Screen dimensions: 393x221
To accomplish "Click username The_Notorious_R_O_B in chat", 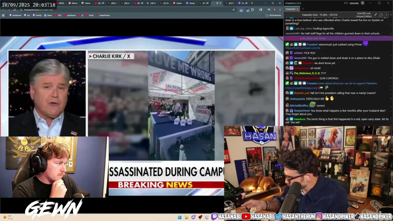I will (307, 73).
